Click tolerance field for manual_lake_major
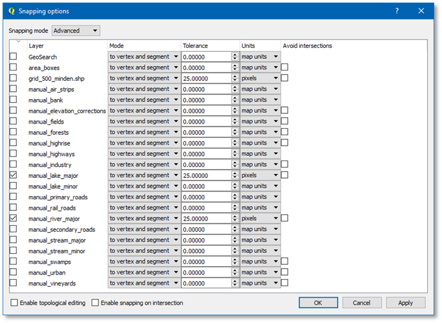The height and width of the screenshot is (323, 442). (x=205, y=175)
